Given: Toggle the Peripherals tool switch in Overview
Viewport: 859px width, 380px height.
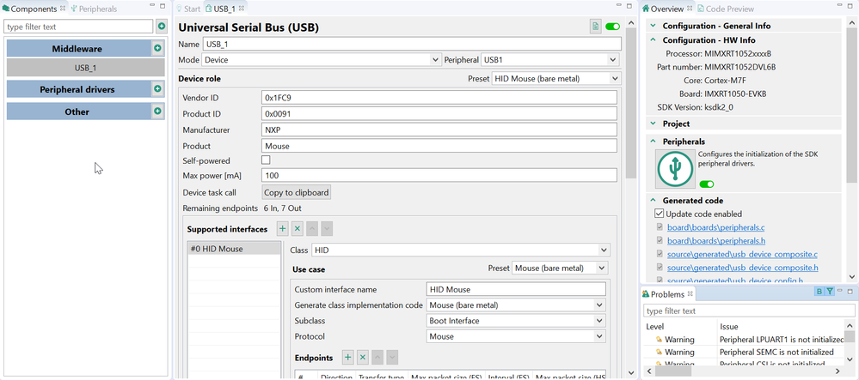Looking at the screenshot, I should [x=707, y=184].
